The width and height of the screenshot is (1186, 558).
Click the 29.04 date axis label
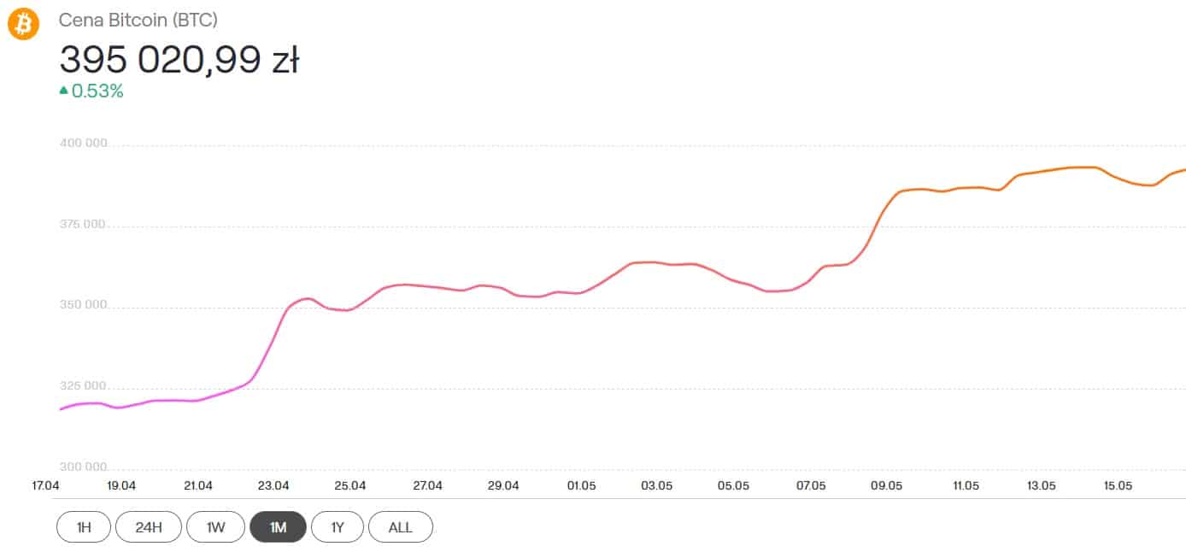(504, 485)
